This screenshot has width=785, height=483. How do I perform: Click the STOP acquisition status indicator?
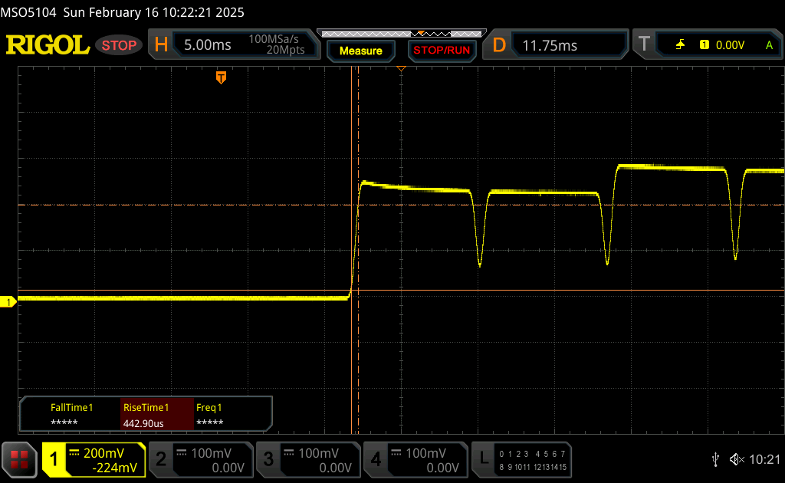(119, 45)
